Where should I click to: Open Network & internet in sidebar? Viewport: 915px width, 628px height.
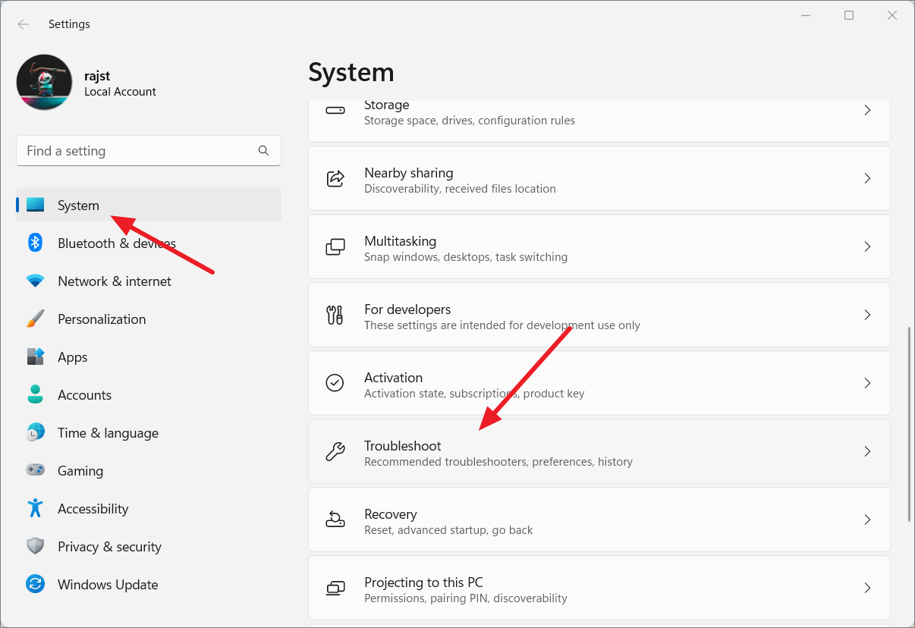click(x=149, y=281)
